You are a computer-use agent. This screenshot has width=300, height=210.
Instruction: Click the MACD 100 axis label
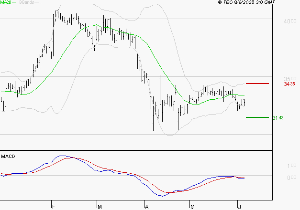coord(292,166)
